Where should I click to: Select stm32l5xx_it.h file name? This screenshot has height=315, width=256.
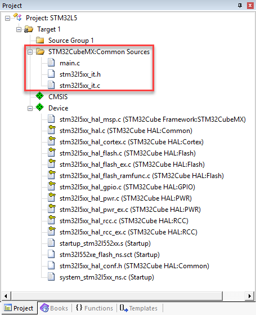[x=80, y=74]
